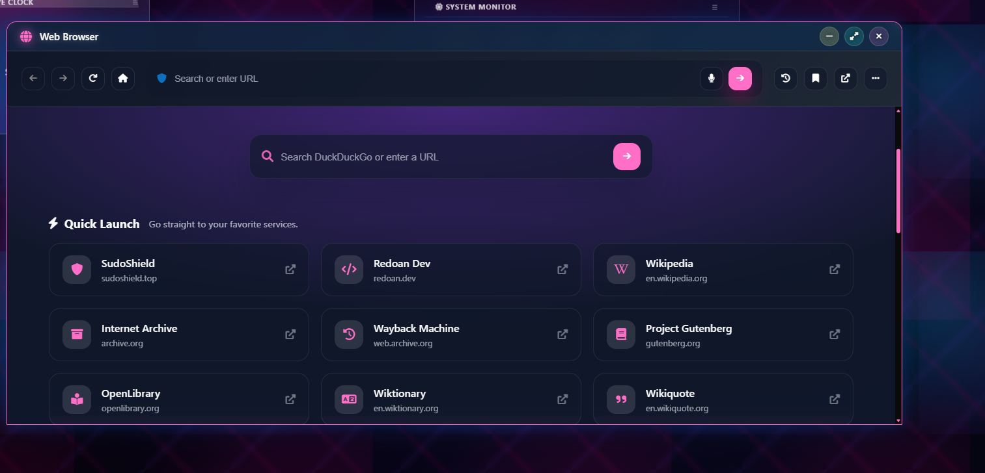
Task: Click the pink vertical scrollbar thumb
Action: [x=898, y=191]
